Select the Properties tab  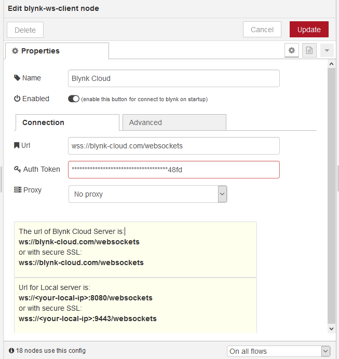[x=57, y=51]
